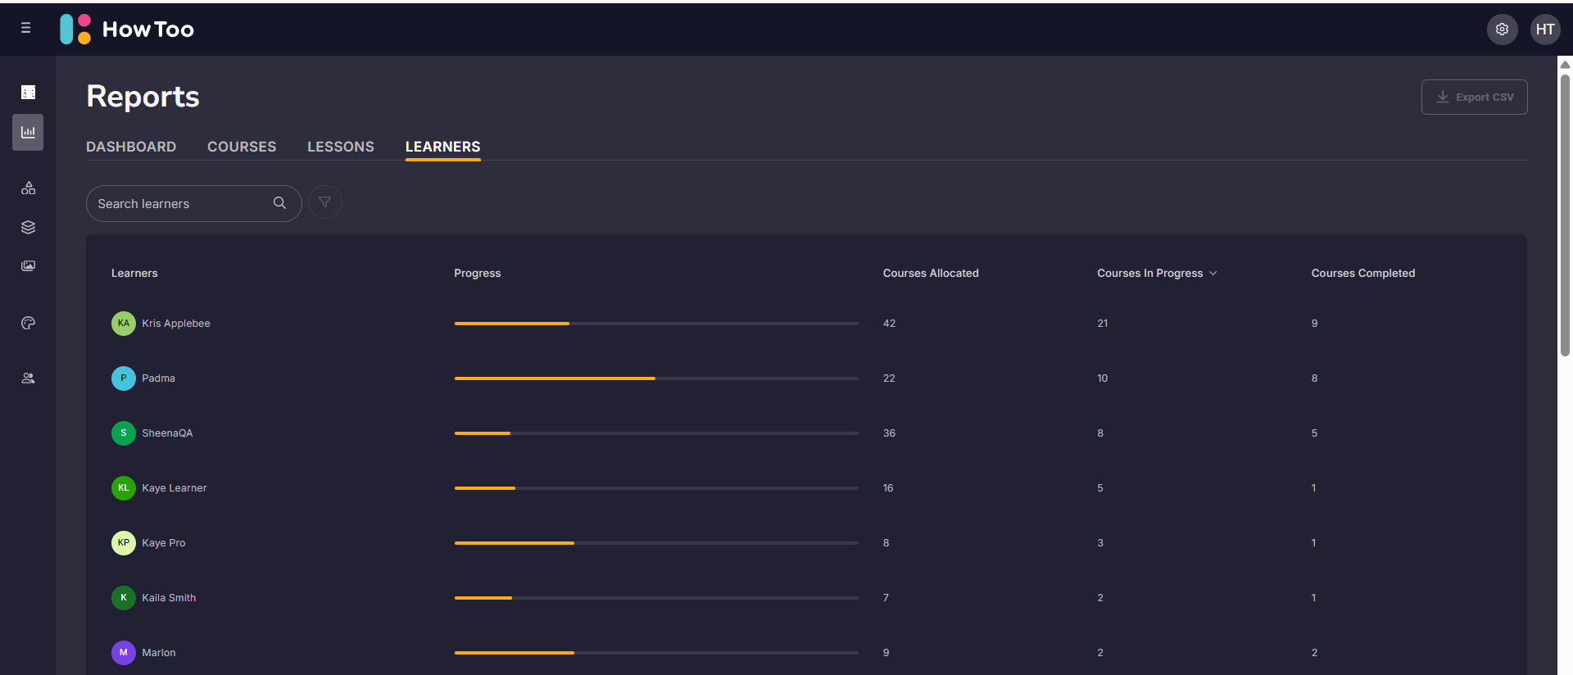Open the palette theme sidebar icon
The height and width of the screenshot is (675, 1573).
tap(28, 324)
